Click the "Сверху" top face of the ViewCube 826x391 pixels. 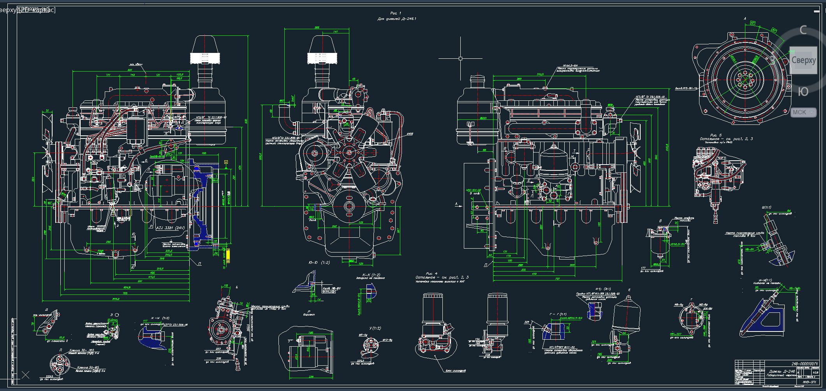(803, 60)
